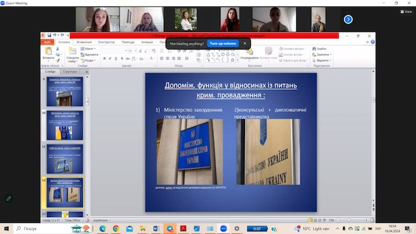Activate the Format Painter brush icon
The image size is (416, 234).
pos(58,60)
